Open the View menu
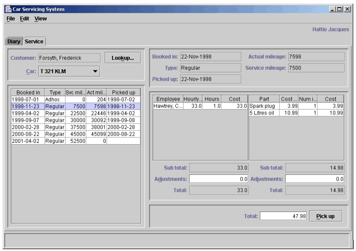 40,19
